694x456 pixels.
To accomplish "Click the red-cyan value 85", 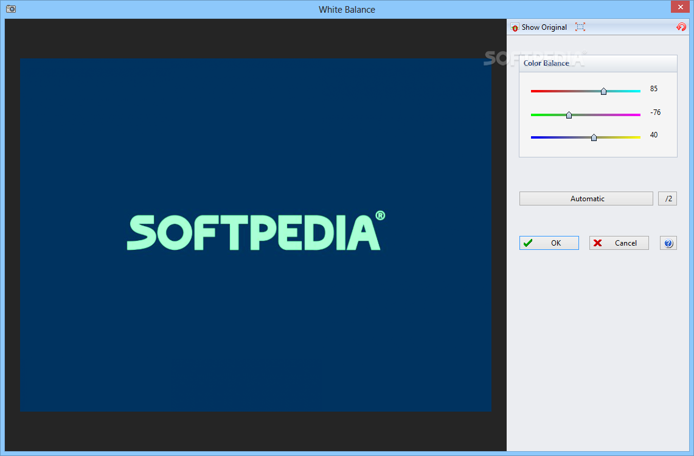I will 654,89.
